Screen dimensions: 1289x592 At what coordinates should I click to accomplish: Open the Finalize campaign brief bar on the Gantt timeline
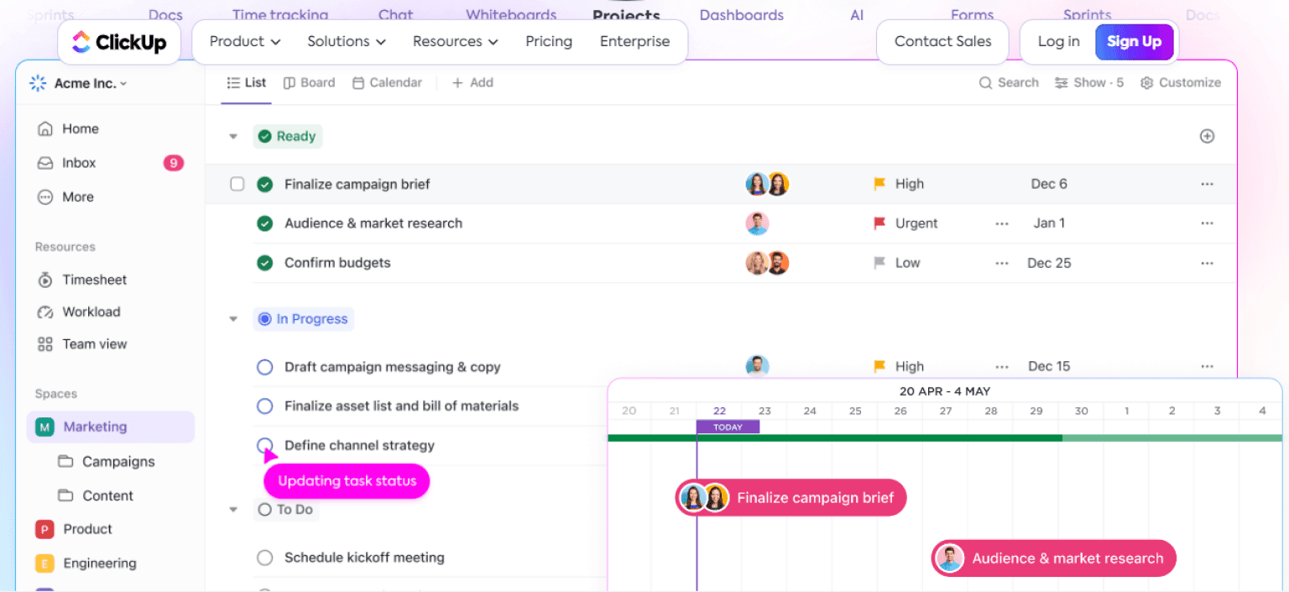[x=790, y=497]
